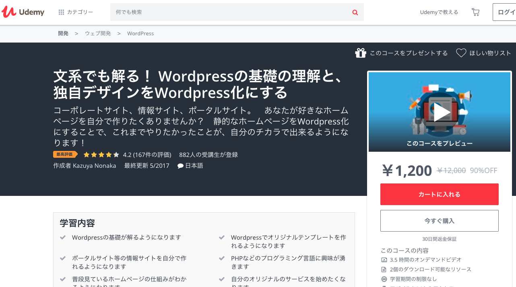Click the on-demand video icon

point(384,260)
